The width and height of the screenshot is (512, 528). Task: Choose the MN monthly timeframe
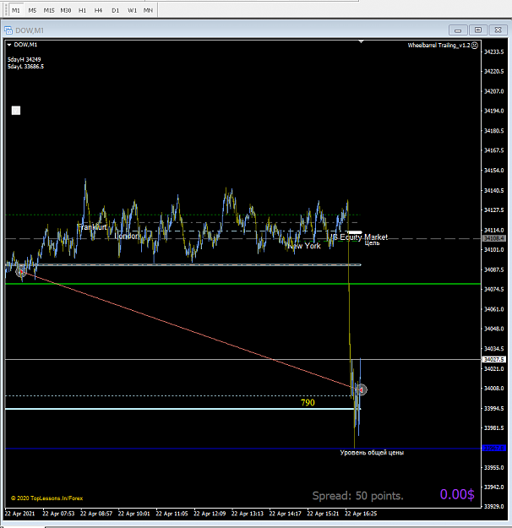[148, 10]
